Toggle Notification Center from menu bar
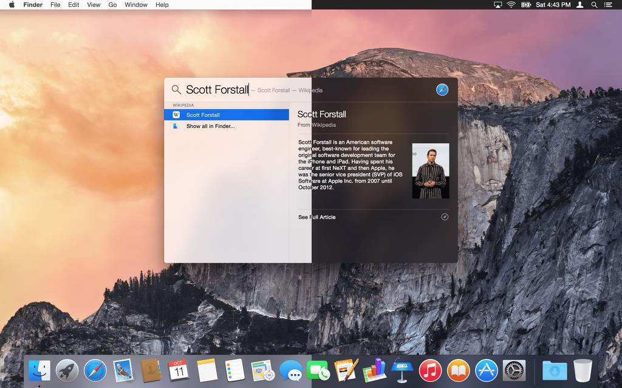The image size is (622, 388). (608, 5)
